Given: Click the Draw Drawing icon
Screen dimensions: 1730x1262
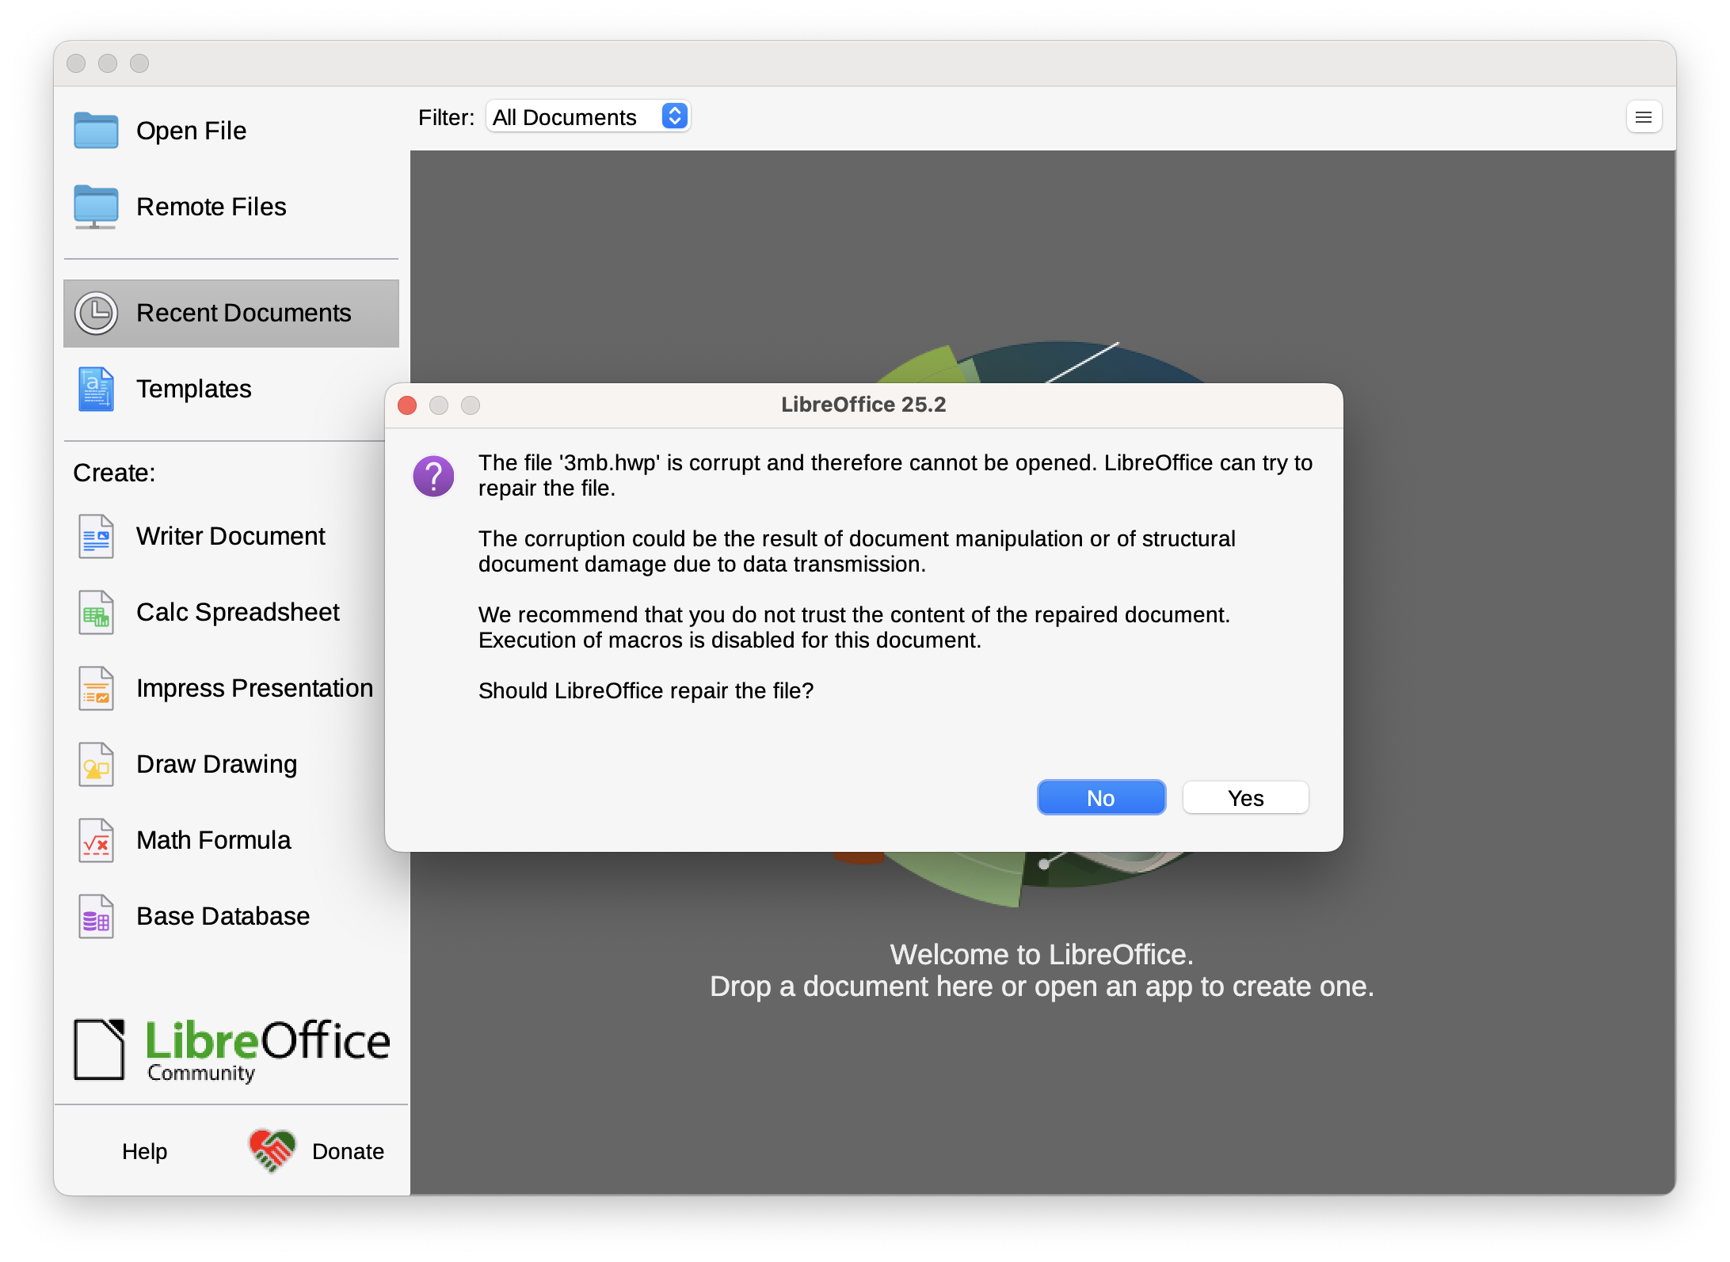Looking at the screenshot, I should (96, 764).
